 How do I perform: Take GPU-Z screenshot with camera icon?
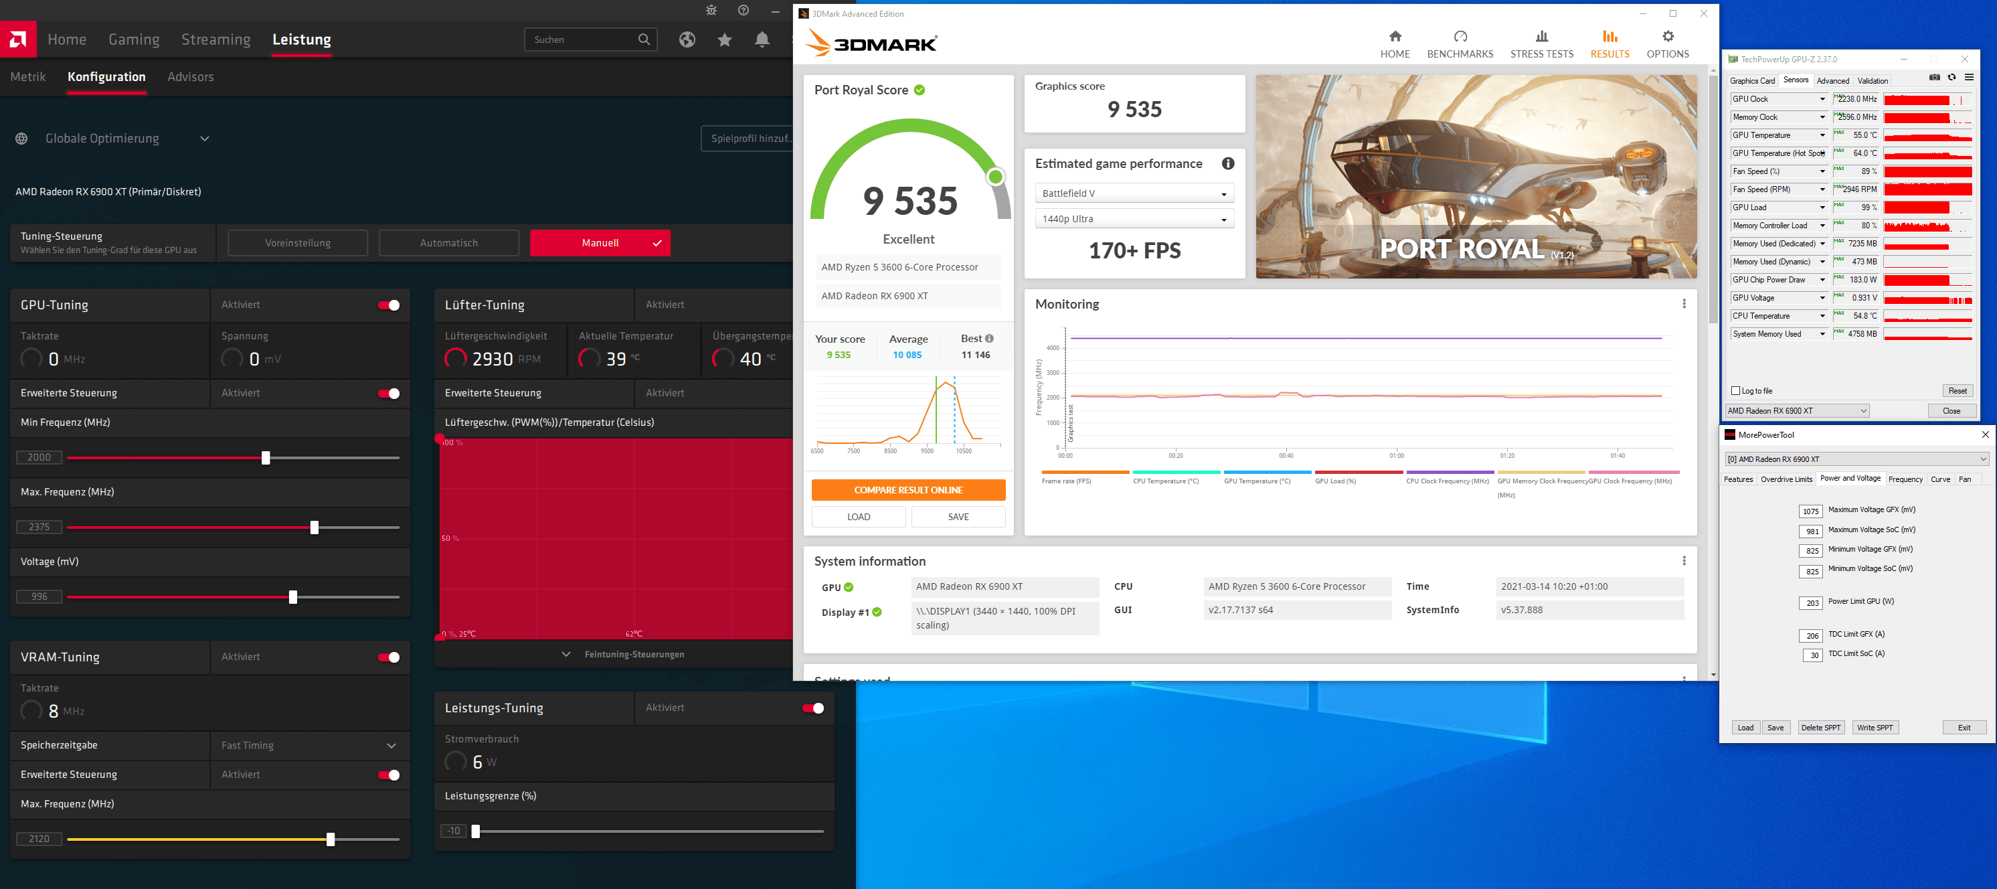pyautogui.click(x=1934, y=78)
